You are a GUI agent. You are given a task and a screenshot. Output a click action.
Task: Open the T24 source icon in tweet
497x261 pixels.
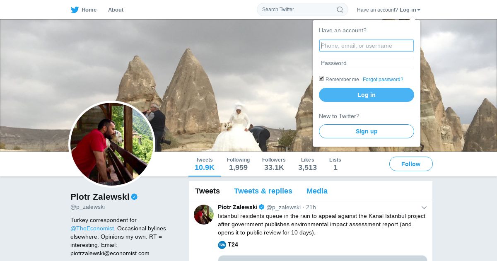point(222,245)
